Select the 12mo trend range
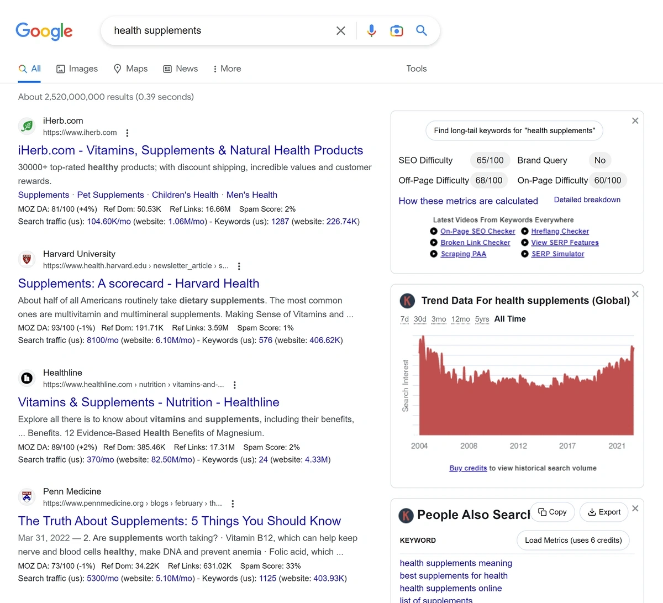 (x=461, y=319)
